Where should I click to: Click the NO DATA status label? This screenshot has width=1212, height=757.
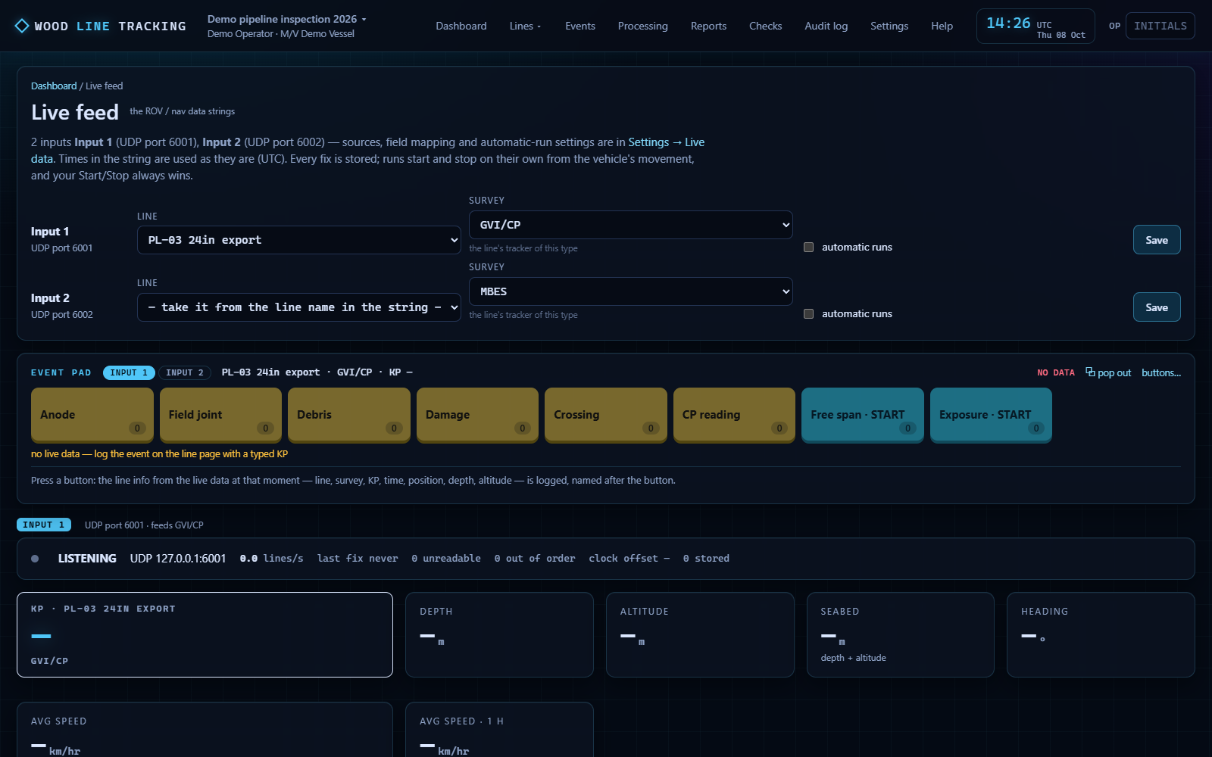1056,372
